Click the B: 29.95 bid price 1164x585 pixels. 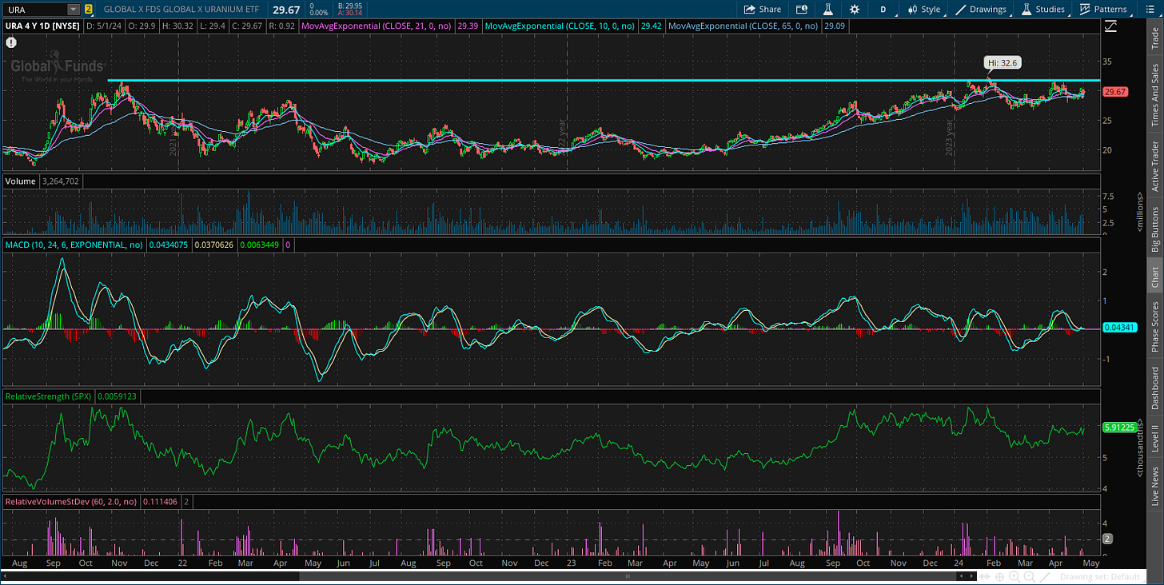click(352, 6)
